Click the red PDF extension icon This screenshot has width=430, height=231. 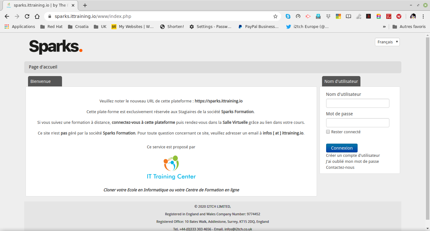(389, 16)
